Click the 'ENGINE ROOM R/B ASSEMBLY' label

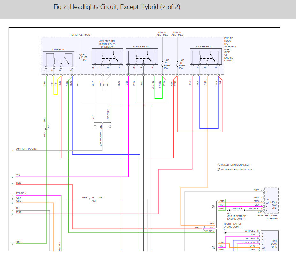(x=230, y=49)
